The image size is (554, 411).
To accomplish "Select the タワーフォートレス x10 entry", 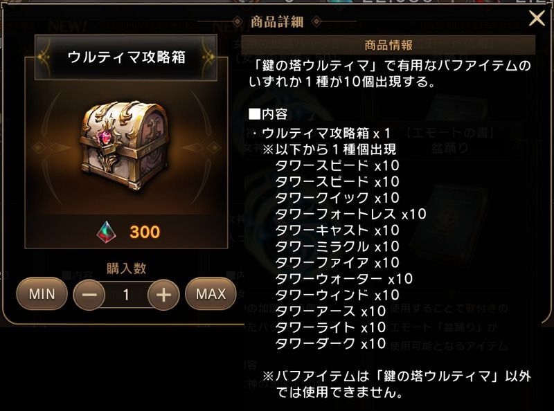I will click(x=351, y=214).
